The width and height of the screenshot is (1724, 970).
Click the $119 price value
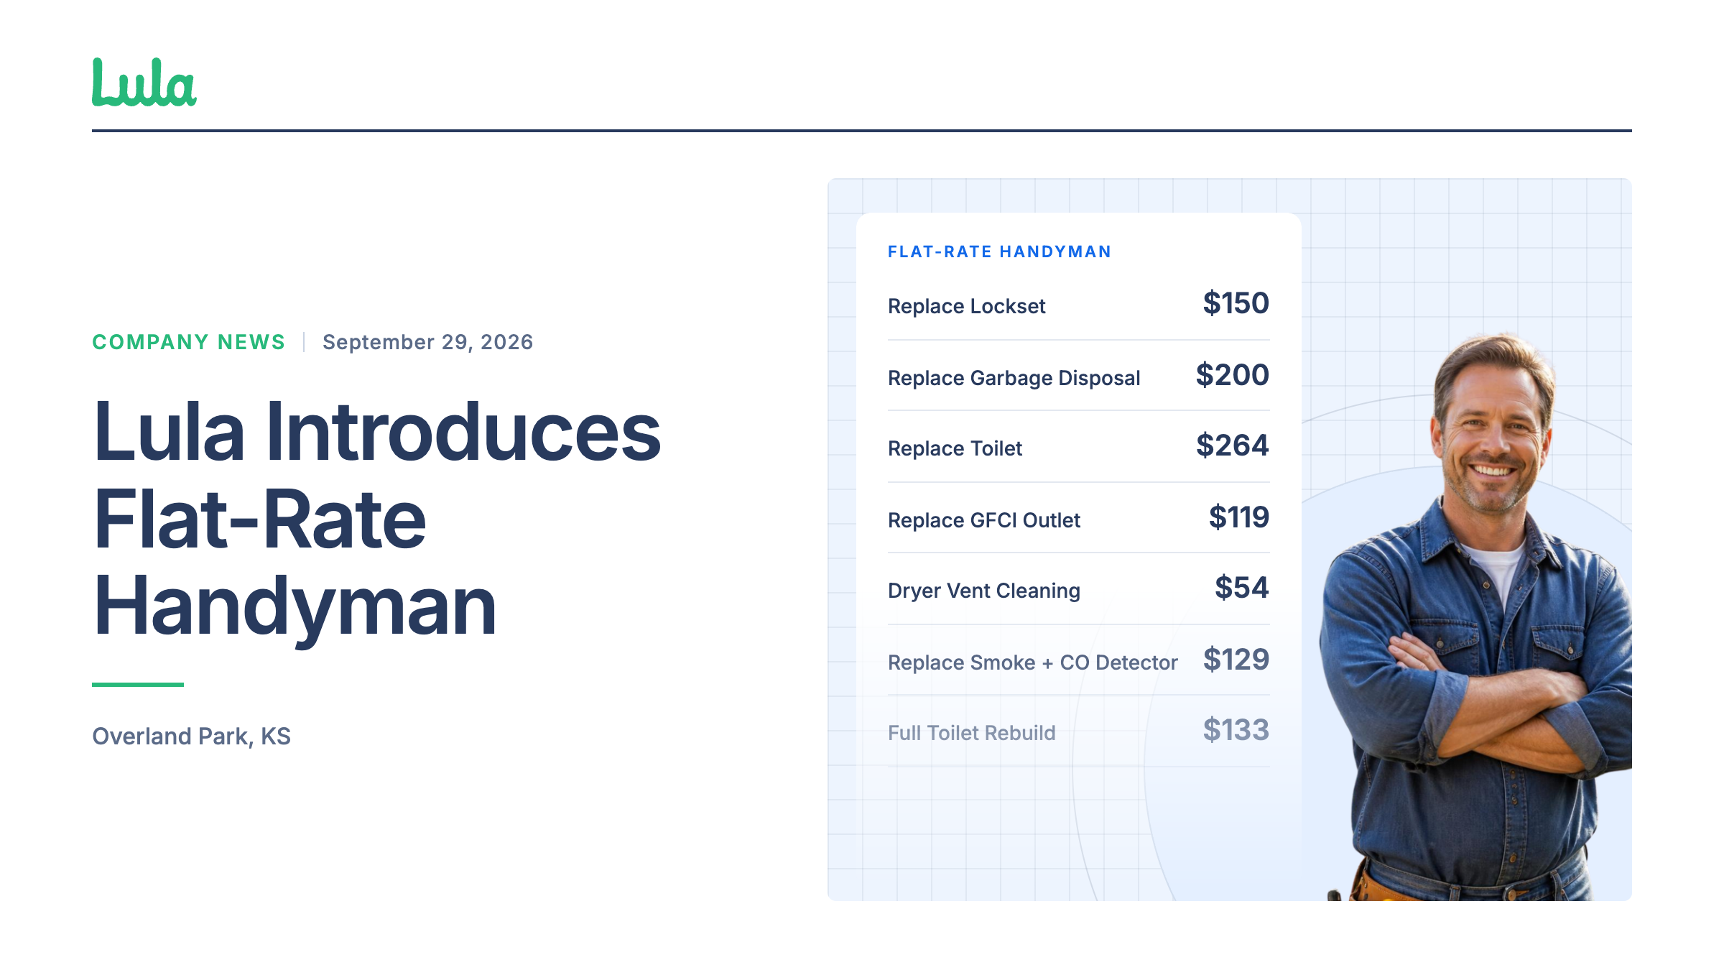pyautogui.click(x=1239, y=517)
